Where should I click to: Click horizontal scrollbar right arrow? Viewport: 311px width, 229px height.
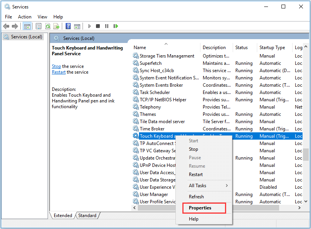[299, 208]
